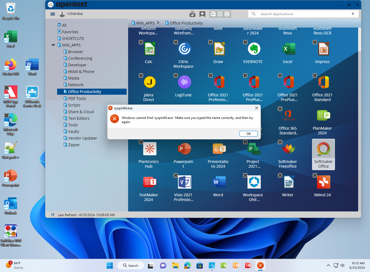Open the Excel icon in Office Productivity
Viewport: 370px width, 272px height.
tap(289, 49)
